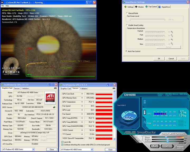Click OK in SmartDoctor Settings
This screenshot has height=152, width=190.
(159, 59)
